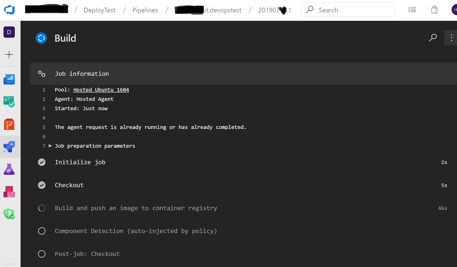This screenshot has height=267, width=457.
Task: Click the Azure DevOps logo top left
Action: pyautogui.click(x=9, y=10)
